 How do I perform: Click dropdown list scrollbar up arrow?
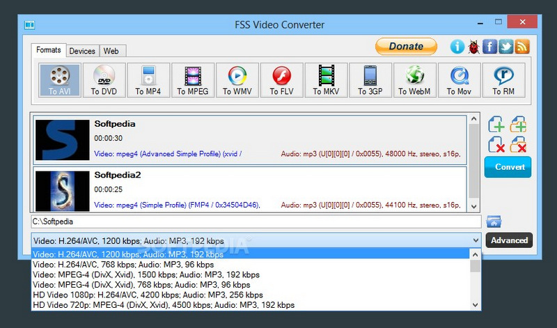476,255
